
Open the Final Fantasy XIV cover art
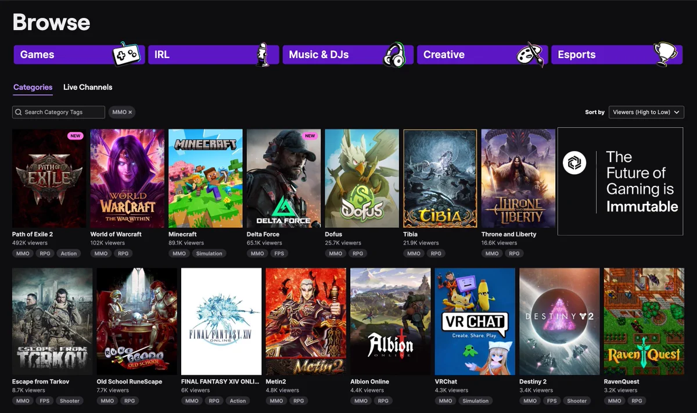[221, 321]
